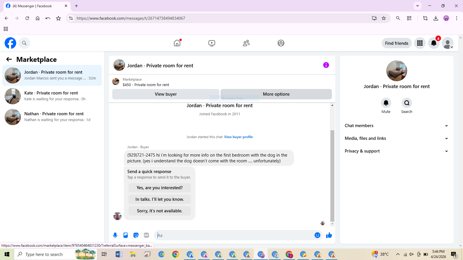Focus the Aa message input field
The width and height of the screenshot is (463, 260).
coord(234,235)
